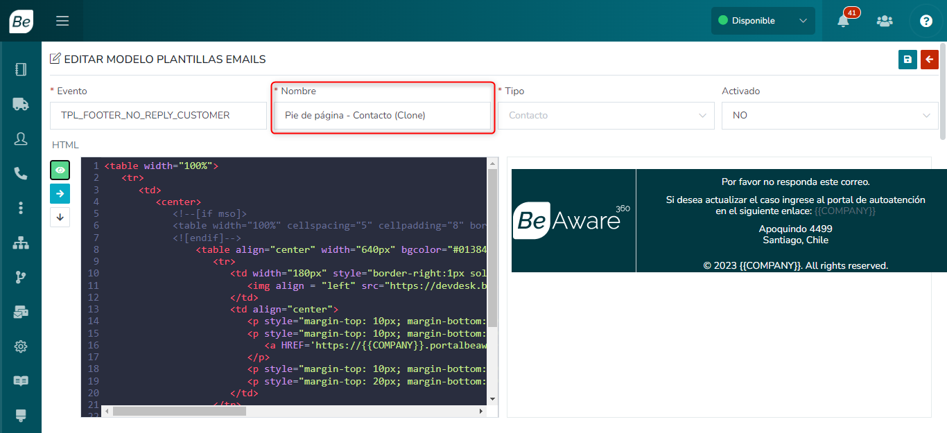
Task: Save the email template
Action: pyautogui.click(x=907, y=60)
